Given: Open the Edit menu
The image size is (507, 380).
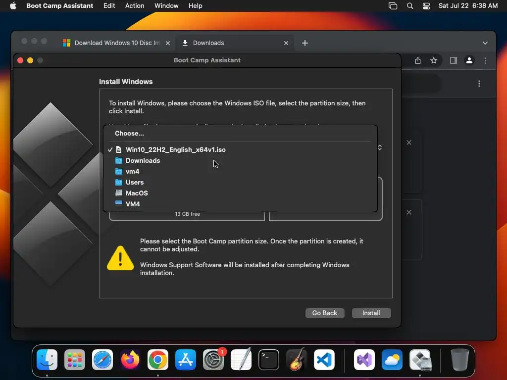Looking at the screenshot, I should coord(109,6).
